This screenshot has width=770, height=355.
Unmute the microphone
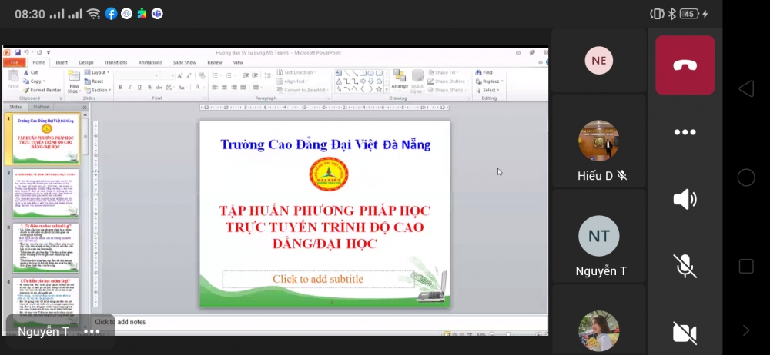pyautogui.click(x=685, y=266)
